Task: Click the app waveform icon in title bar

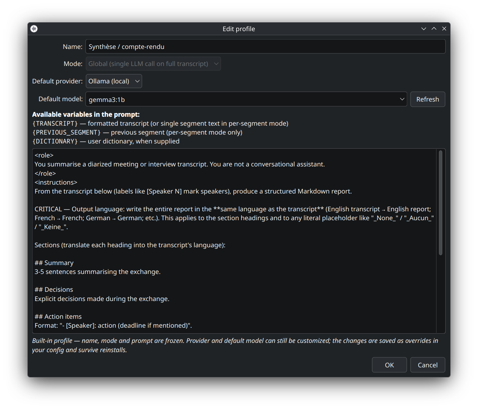Action: tap(34, 29)
